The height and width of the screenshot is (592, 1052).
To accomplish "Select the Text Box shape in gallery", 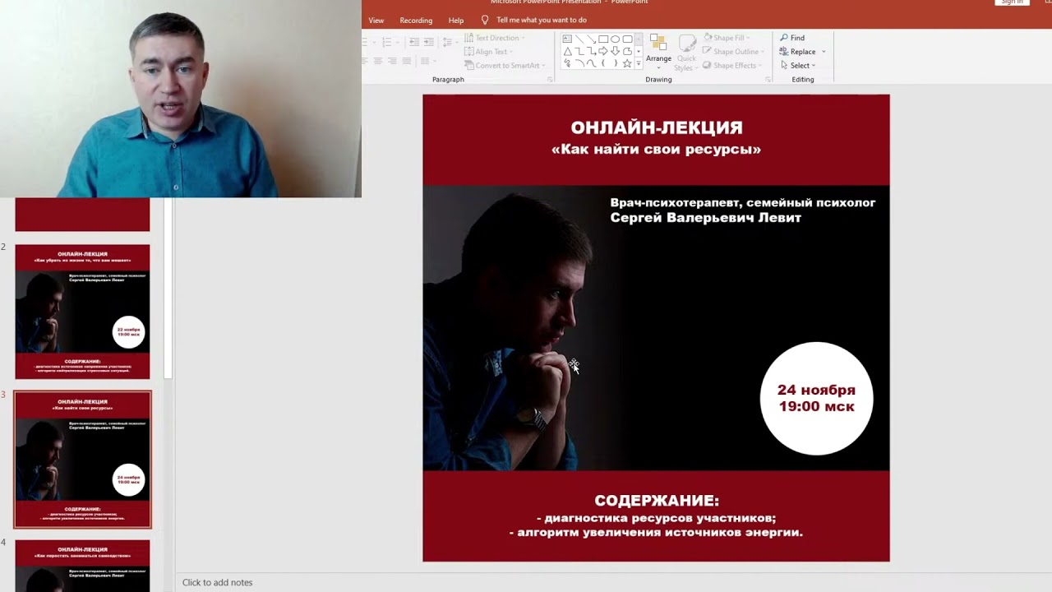I will coord(567,39).
